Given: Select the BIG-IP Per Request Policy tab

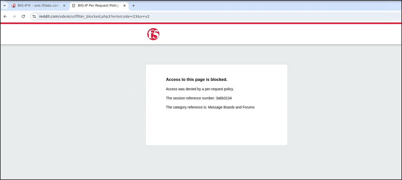Looking at the screenshot, I should 98,6.
